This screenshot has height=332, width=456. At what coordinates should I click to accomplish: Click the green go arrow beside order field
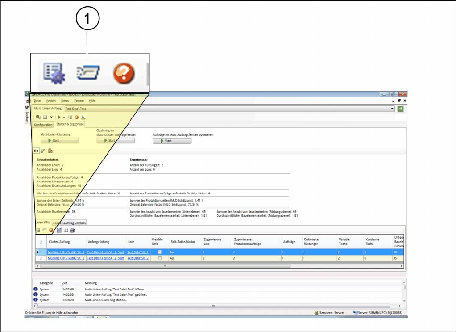400,109
